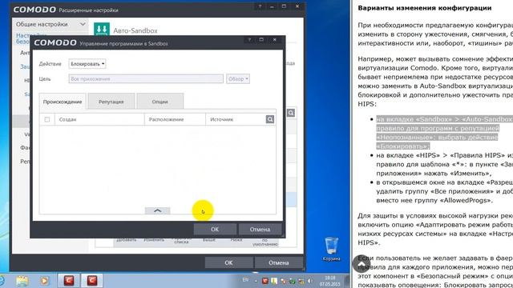Collapse the panel with the up chevron handle
The image size is (513, 288).
tap(157, 210)
